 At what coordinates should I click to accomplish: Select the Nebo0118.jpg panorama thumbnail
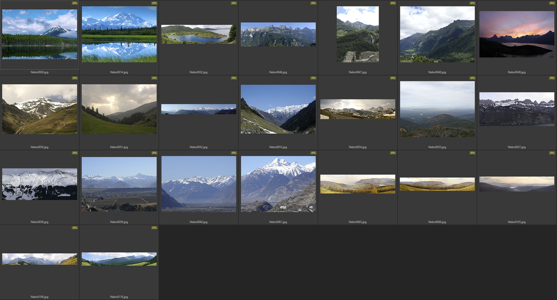pyautogui.click(x=119, y=259)
